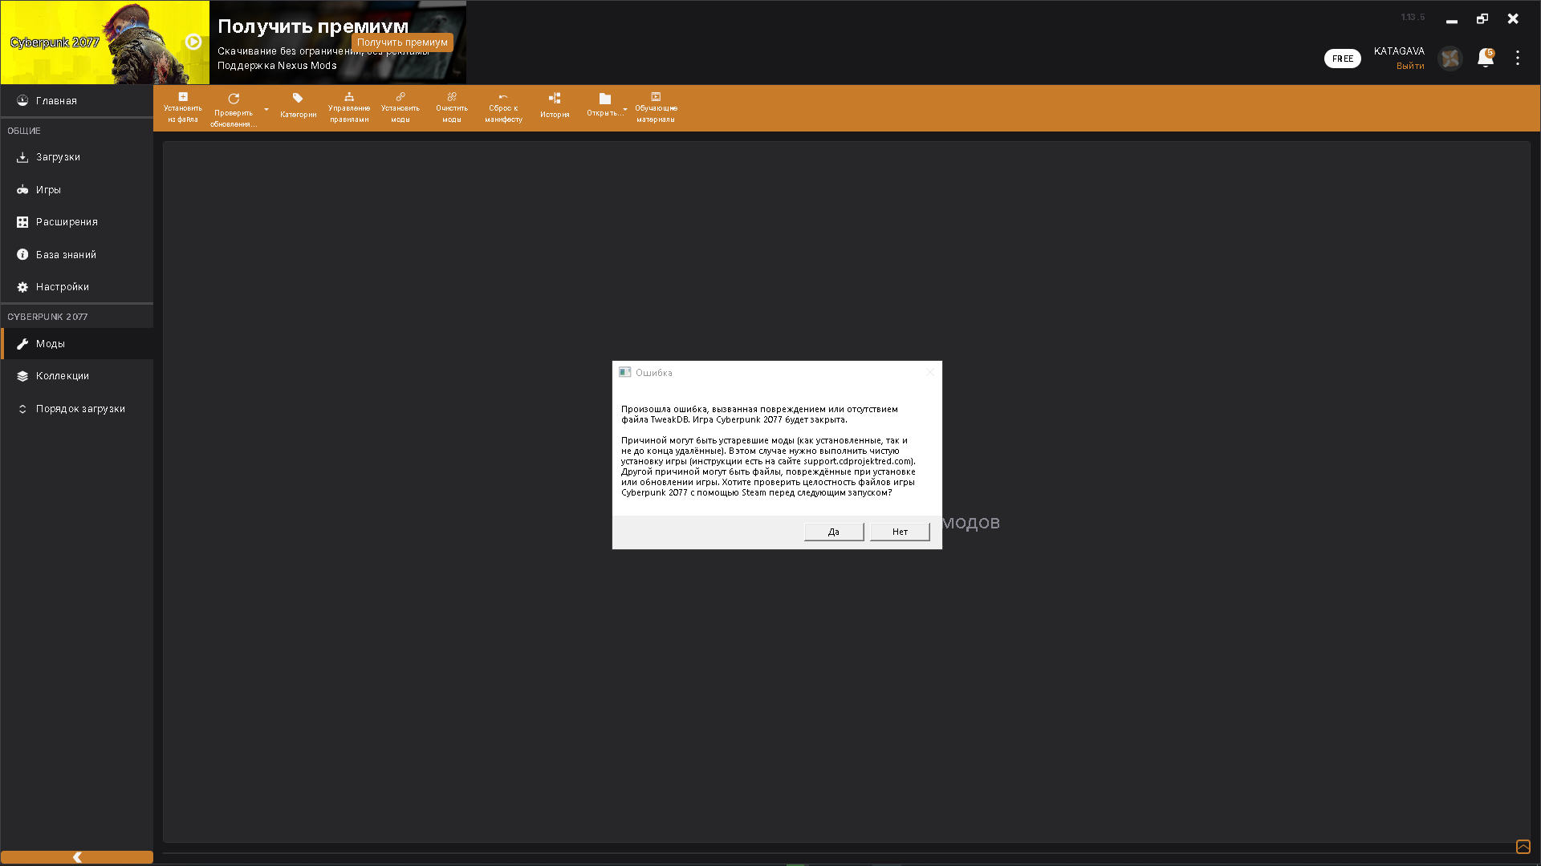Click the orange 'Получить премиум' button
The image size is (1541, 866).
[402, 42]
